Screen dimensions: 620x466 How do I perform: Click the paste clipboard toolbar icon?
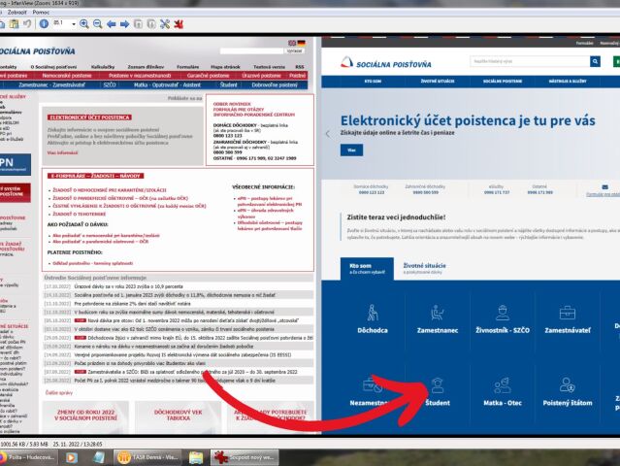pyautogui.click(x=15, y=24)
